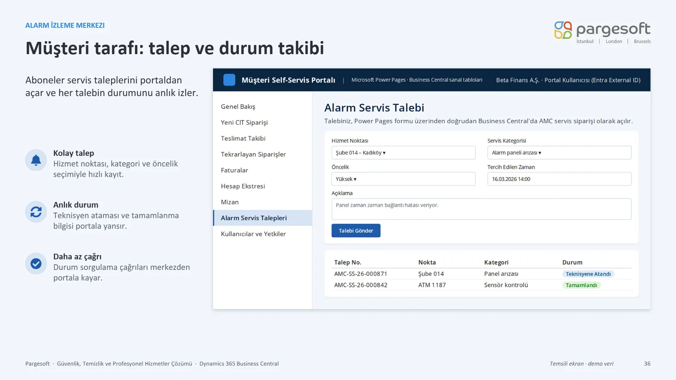This screenshot has width=676, height=380.
Task: Click the Tamamlandı status badge
Action: (x=581, y=285)
